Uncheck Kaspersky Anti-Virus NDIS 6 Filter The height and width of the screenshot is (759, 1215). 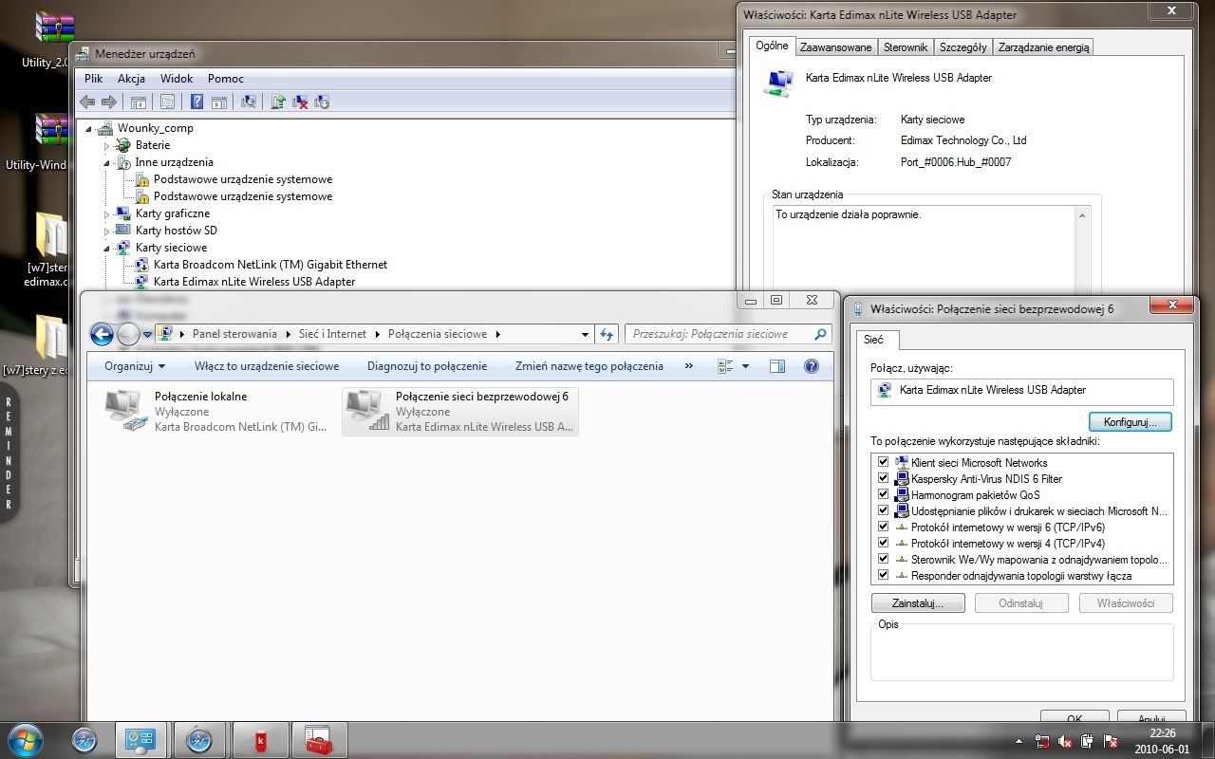[x=883, y=478]
